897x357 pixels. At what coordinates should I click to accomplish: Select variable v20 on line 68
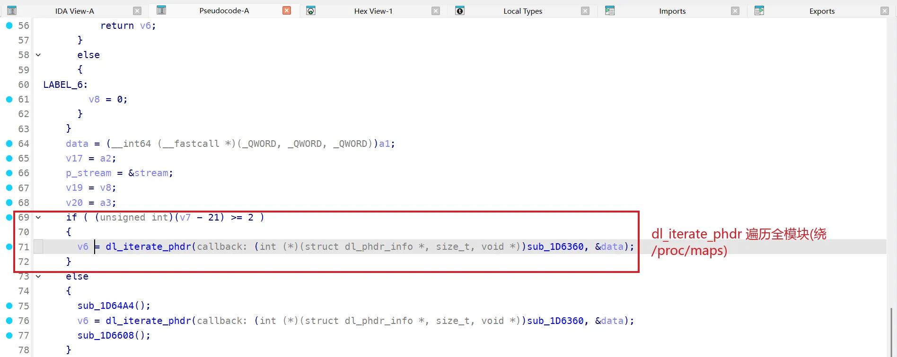[x=74, y=203]
